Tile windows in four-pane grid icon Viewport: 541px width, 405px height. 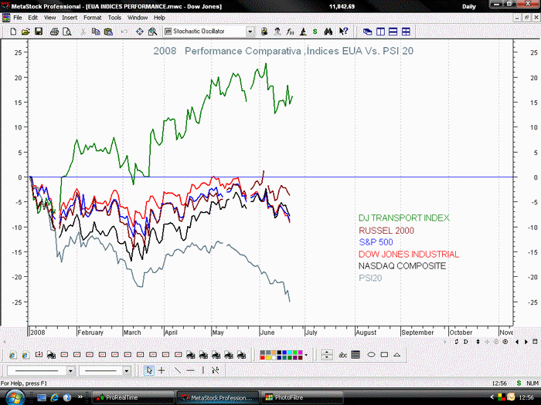point(406,32)
